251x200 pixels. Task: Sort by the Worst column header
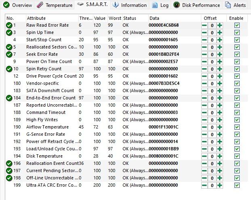tap(115, 18)
